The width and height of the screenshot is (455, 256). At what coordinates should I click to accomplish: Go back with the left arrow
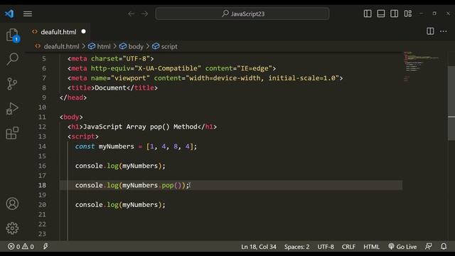(x=131, y=14)
